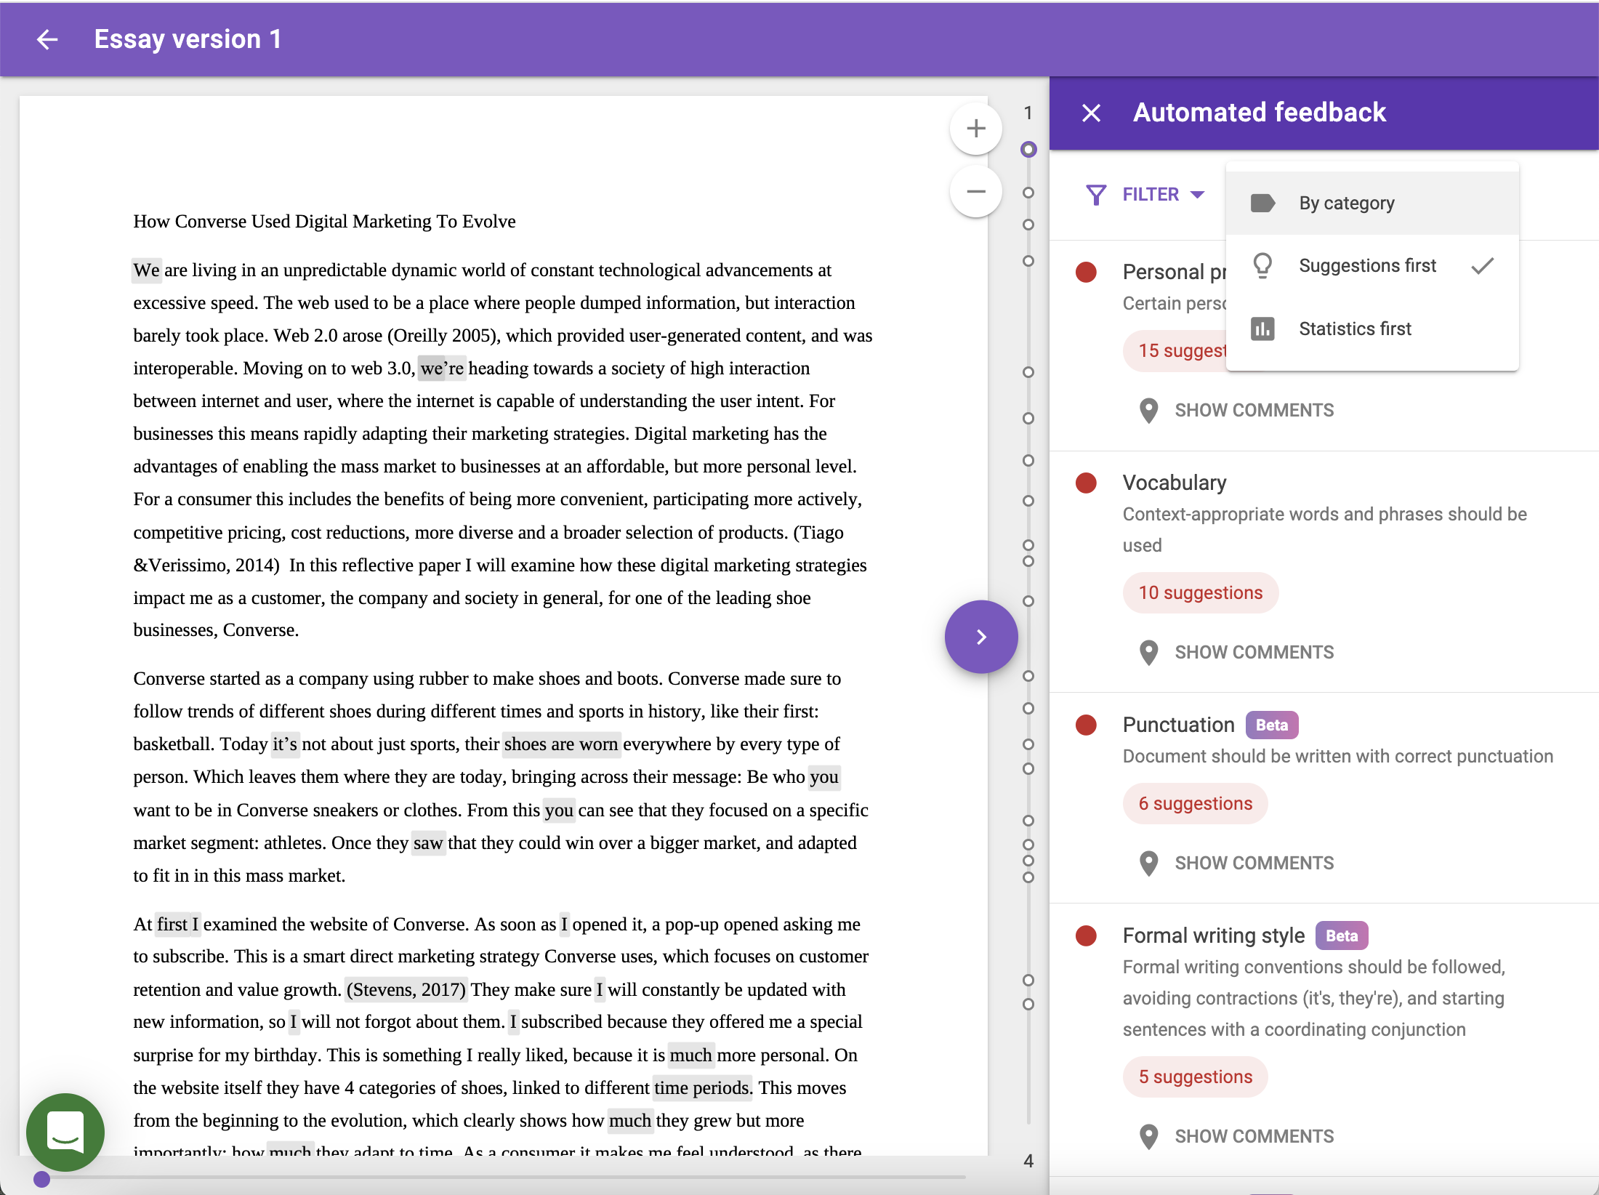Image resolution: width=1599 pixels, height=1195 pixels.
Task: Click the red dot beside Formal writing style
Action: point(1086,936)
